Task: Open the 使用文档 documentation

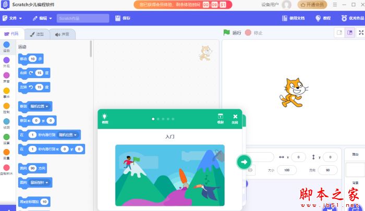Action: tap(293, 18)
